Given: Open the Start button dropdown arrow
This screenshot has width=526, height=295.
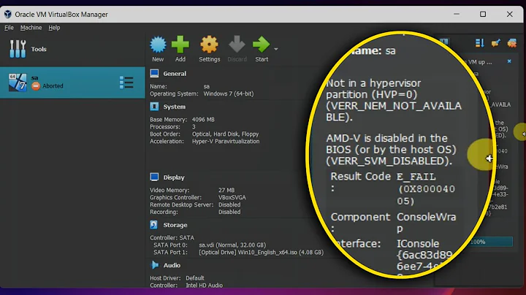Looking at the screenshot, I should point(275,49).
